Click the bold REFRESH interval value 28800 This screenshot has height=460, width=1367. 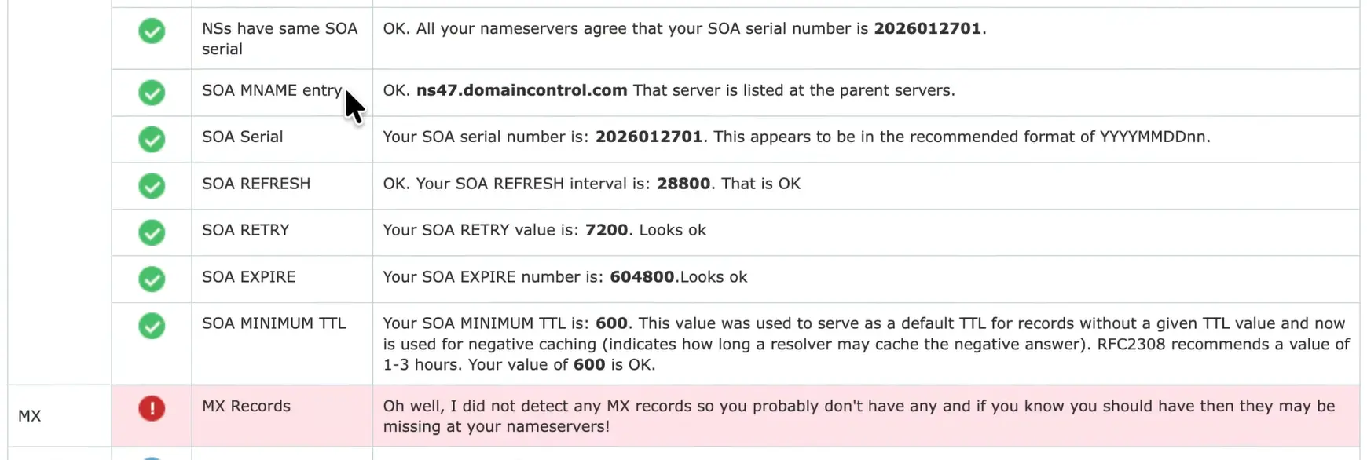[x=683, y=184]
